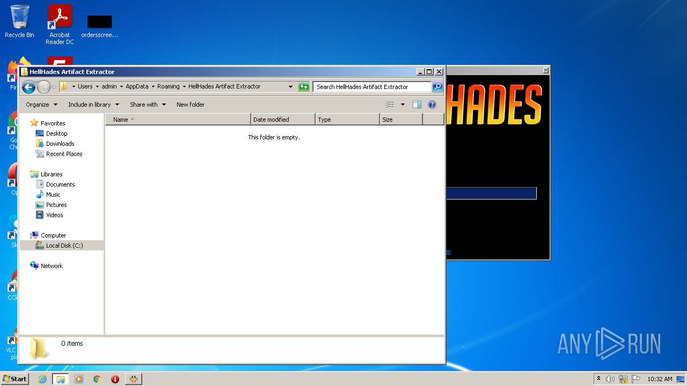Viewport: 687px width, 386px height.
Task: Click New folder in the toolbar
Action: 191,105
